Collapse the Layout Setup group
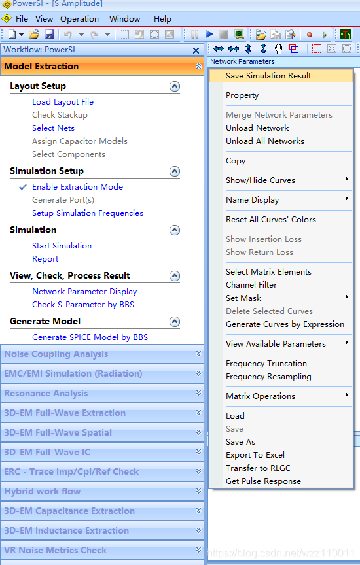Screen dimensions: 360x565 [175, 86]
